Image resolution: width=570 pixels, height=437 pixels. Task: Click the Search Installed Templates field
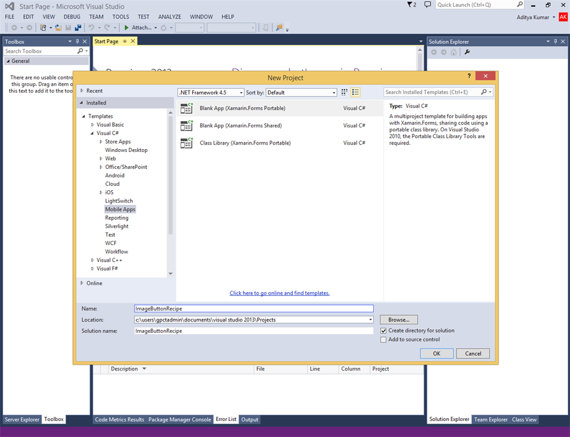tap(432, 92)
